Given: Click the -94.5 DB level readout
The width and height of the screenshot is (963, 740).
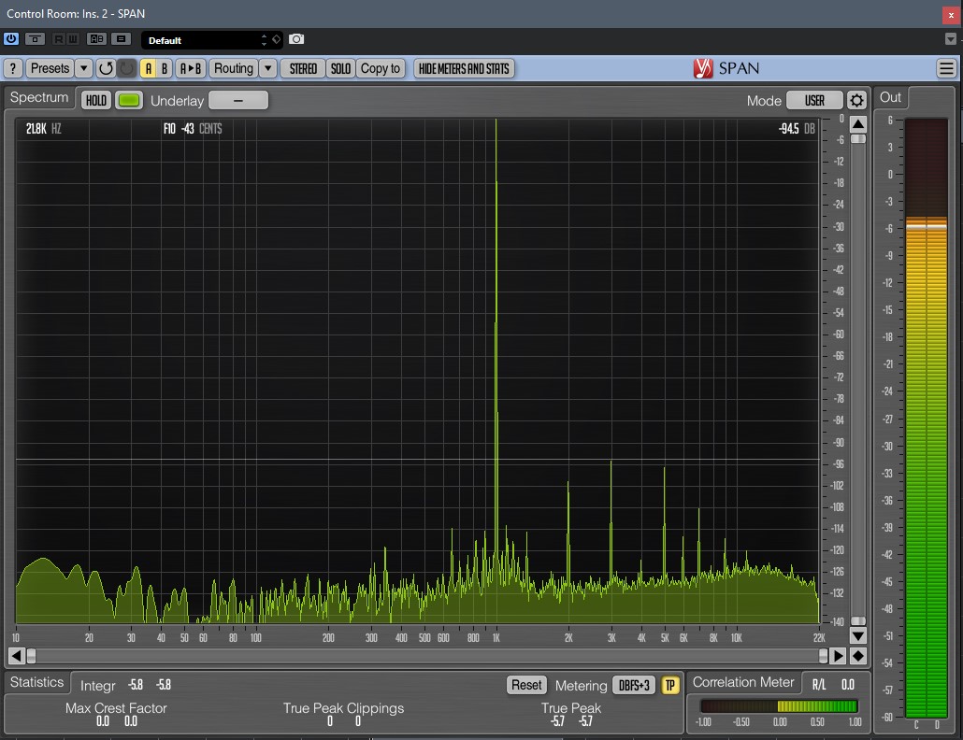Looking at the screenshot, I should click(x=797, y=129).
